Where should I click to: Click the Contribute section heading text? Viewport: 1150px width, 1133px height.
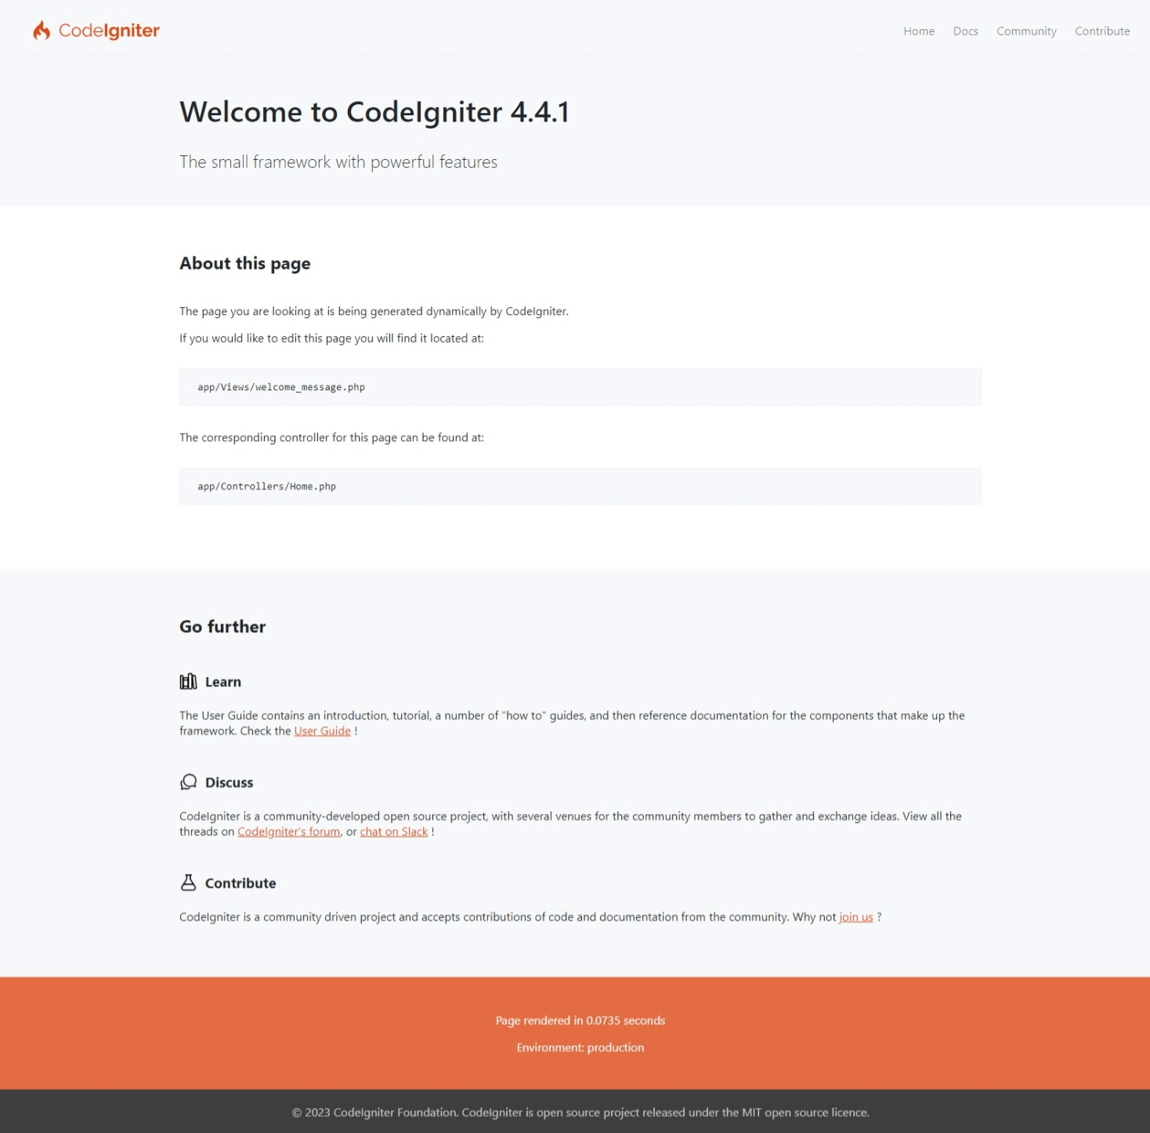click(240, 883)
